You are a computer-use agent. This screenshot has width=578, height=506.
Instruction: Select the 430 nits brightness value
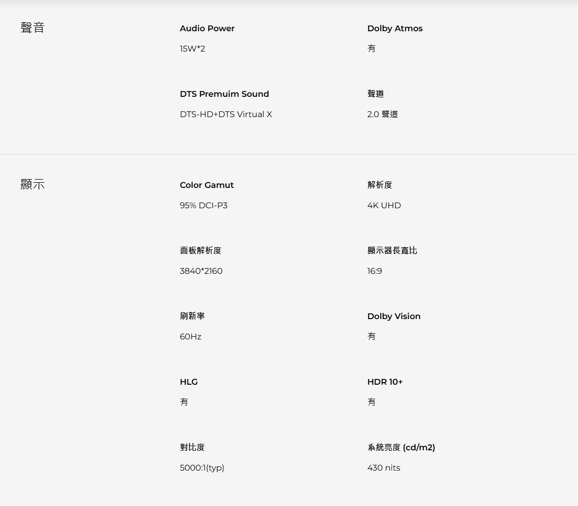[x=383, y=468]
